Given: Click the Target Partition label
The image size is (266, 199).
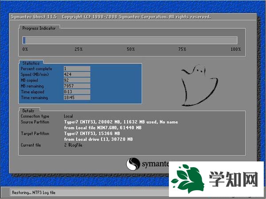Looking at the screenshot, I should pos(35,134).
